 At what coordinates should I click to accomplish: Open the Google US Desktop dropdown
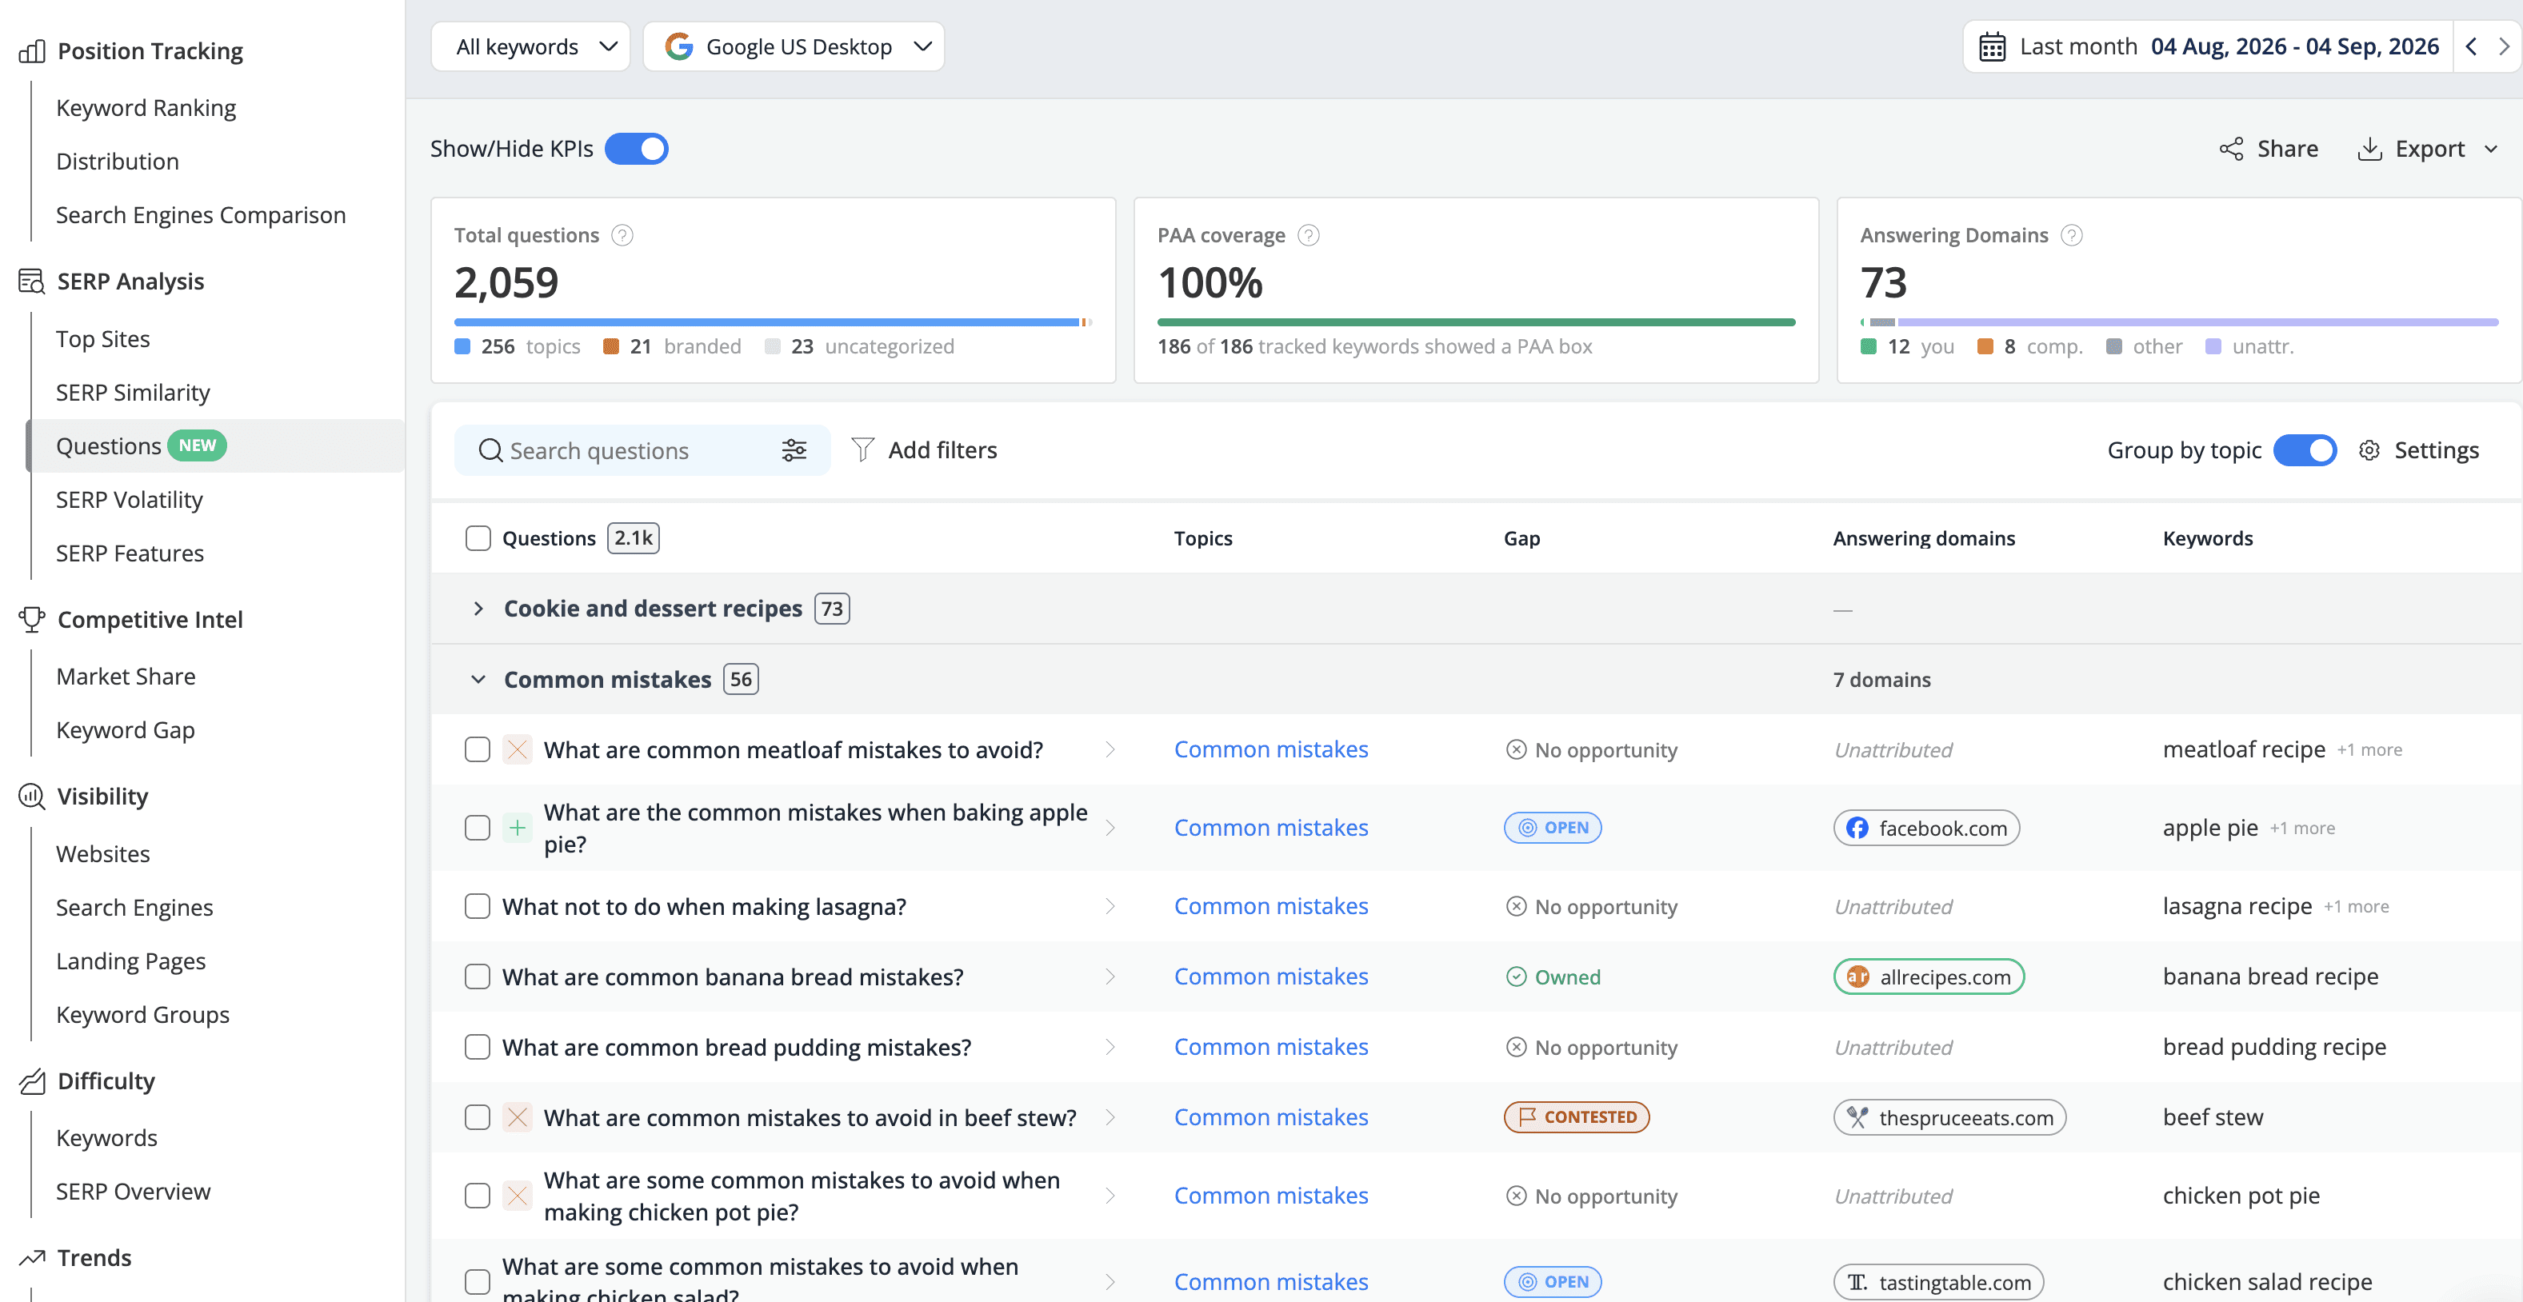point(794,46)
